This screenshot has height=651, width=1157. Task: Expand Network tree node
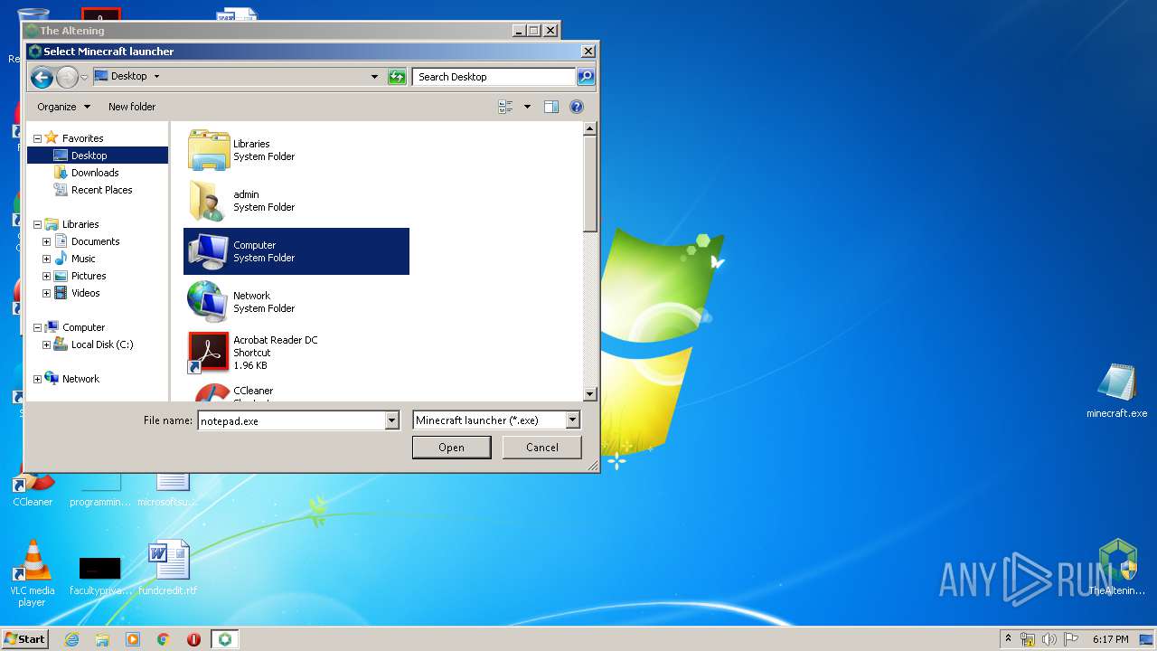pos(37,379)
